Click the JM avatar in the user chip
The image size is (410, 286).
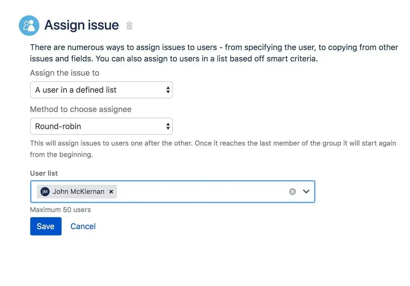[45, 192]
